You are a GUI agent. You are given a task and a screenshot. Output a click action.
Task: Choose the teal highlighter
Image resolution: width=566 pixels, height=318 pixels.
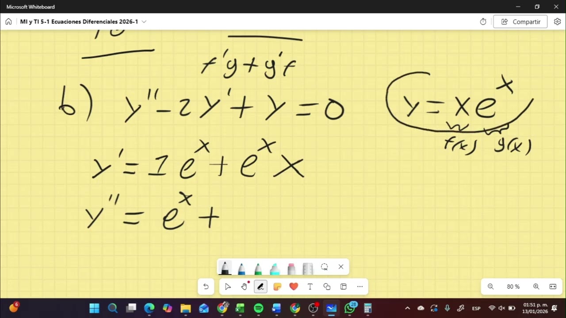275,268
